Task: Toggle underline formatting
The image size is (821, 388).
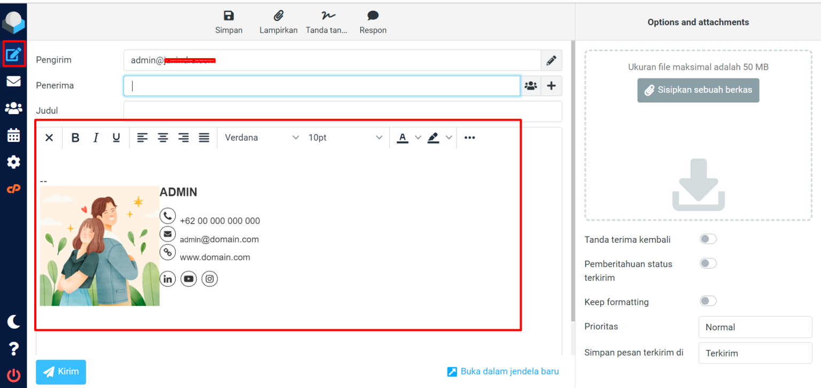Action: [116, 138]
